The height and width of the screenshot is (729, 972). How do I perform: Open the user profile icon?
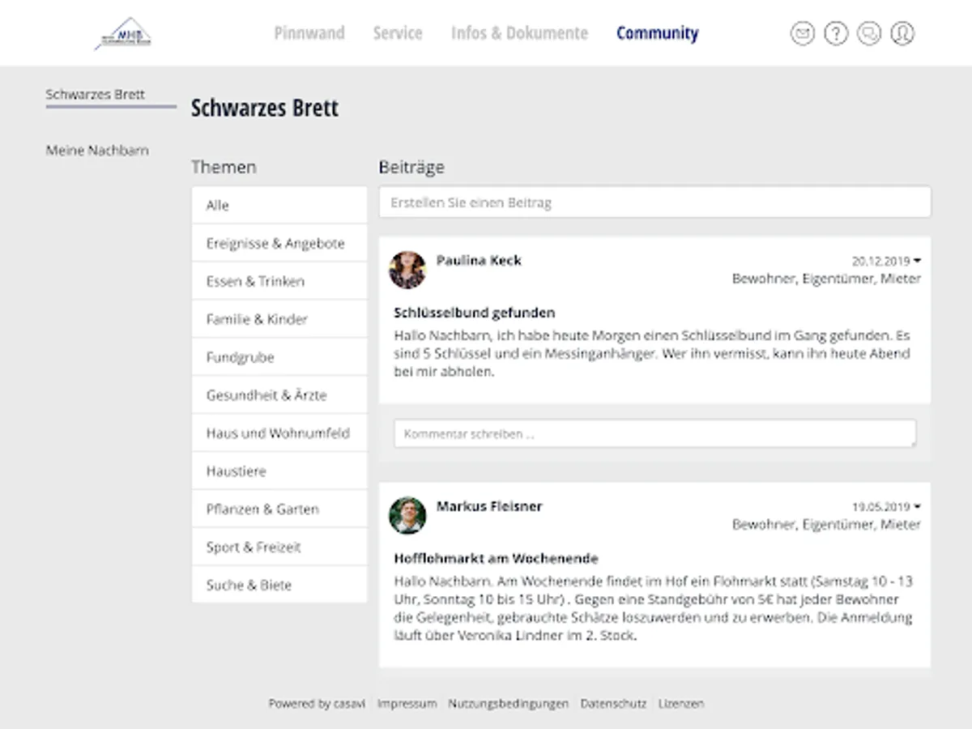[x=902, y=33]
